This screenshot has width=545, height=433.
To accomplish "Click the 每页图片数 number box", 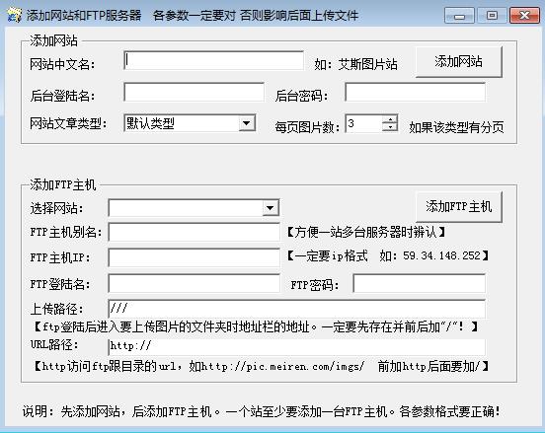I will pyautogui.click(x=363, y=123).
